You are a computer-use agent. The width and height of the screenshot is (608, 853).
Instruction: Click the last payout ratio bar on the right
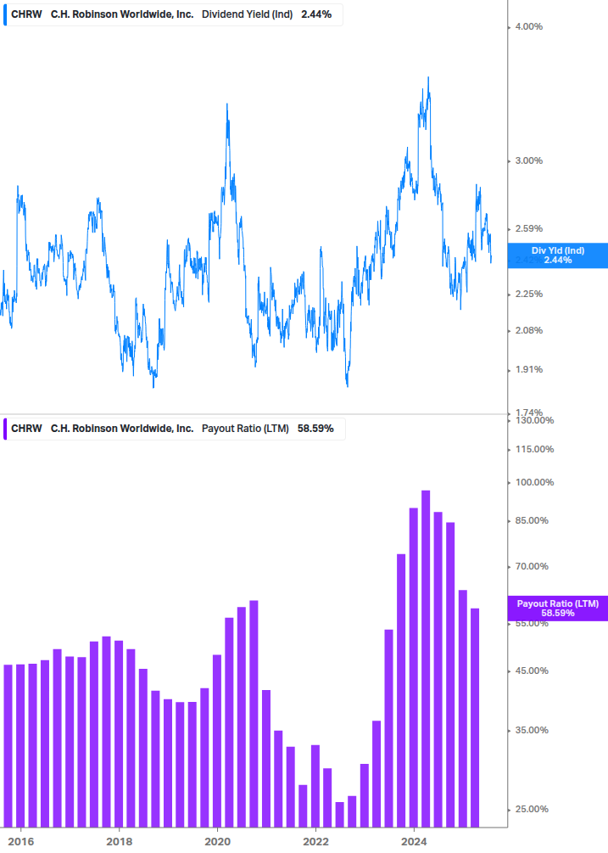[x=475, y=718]
